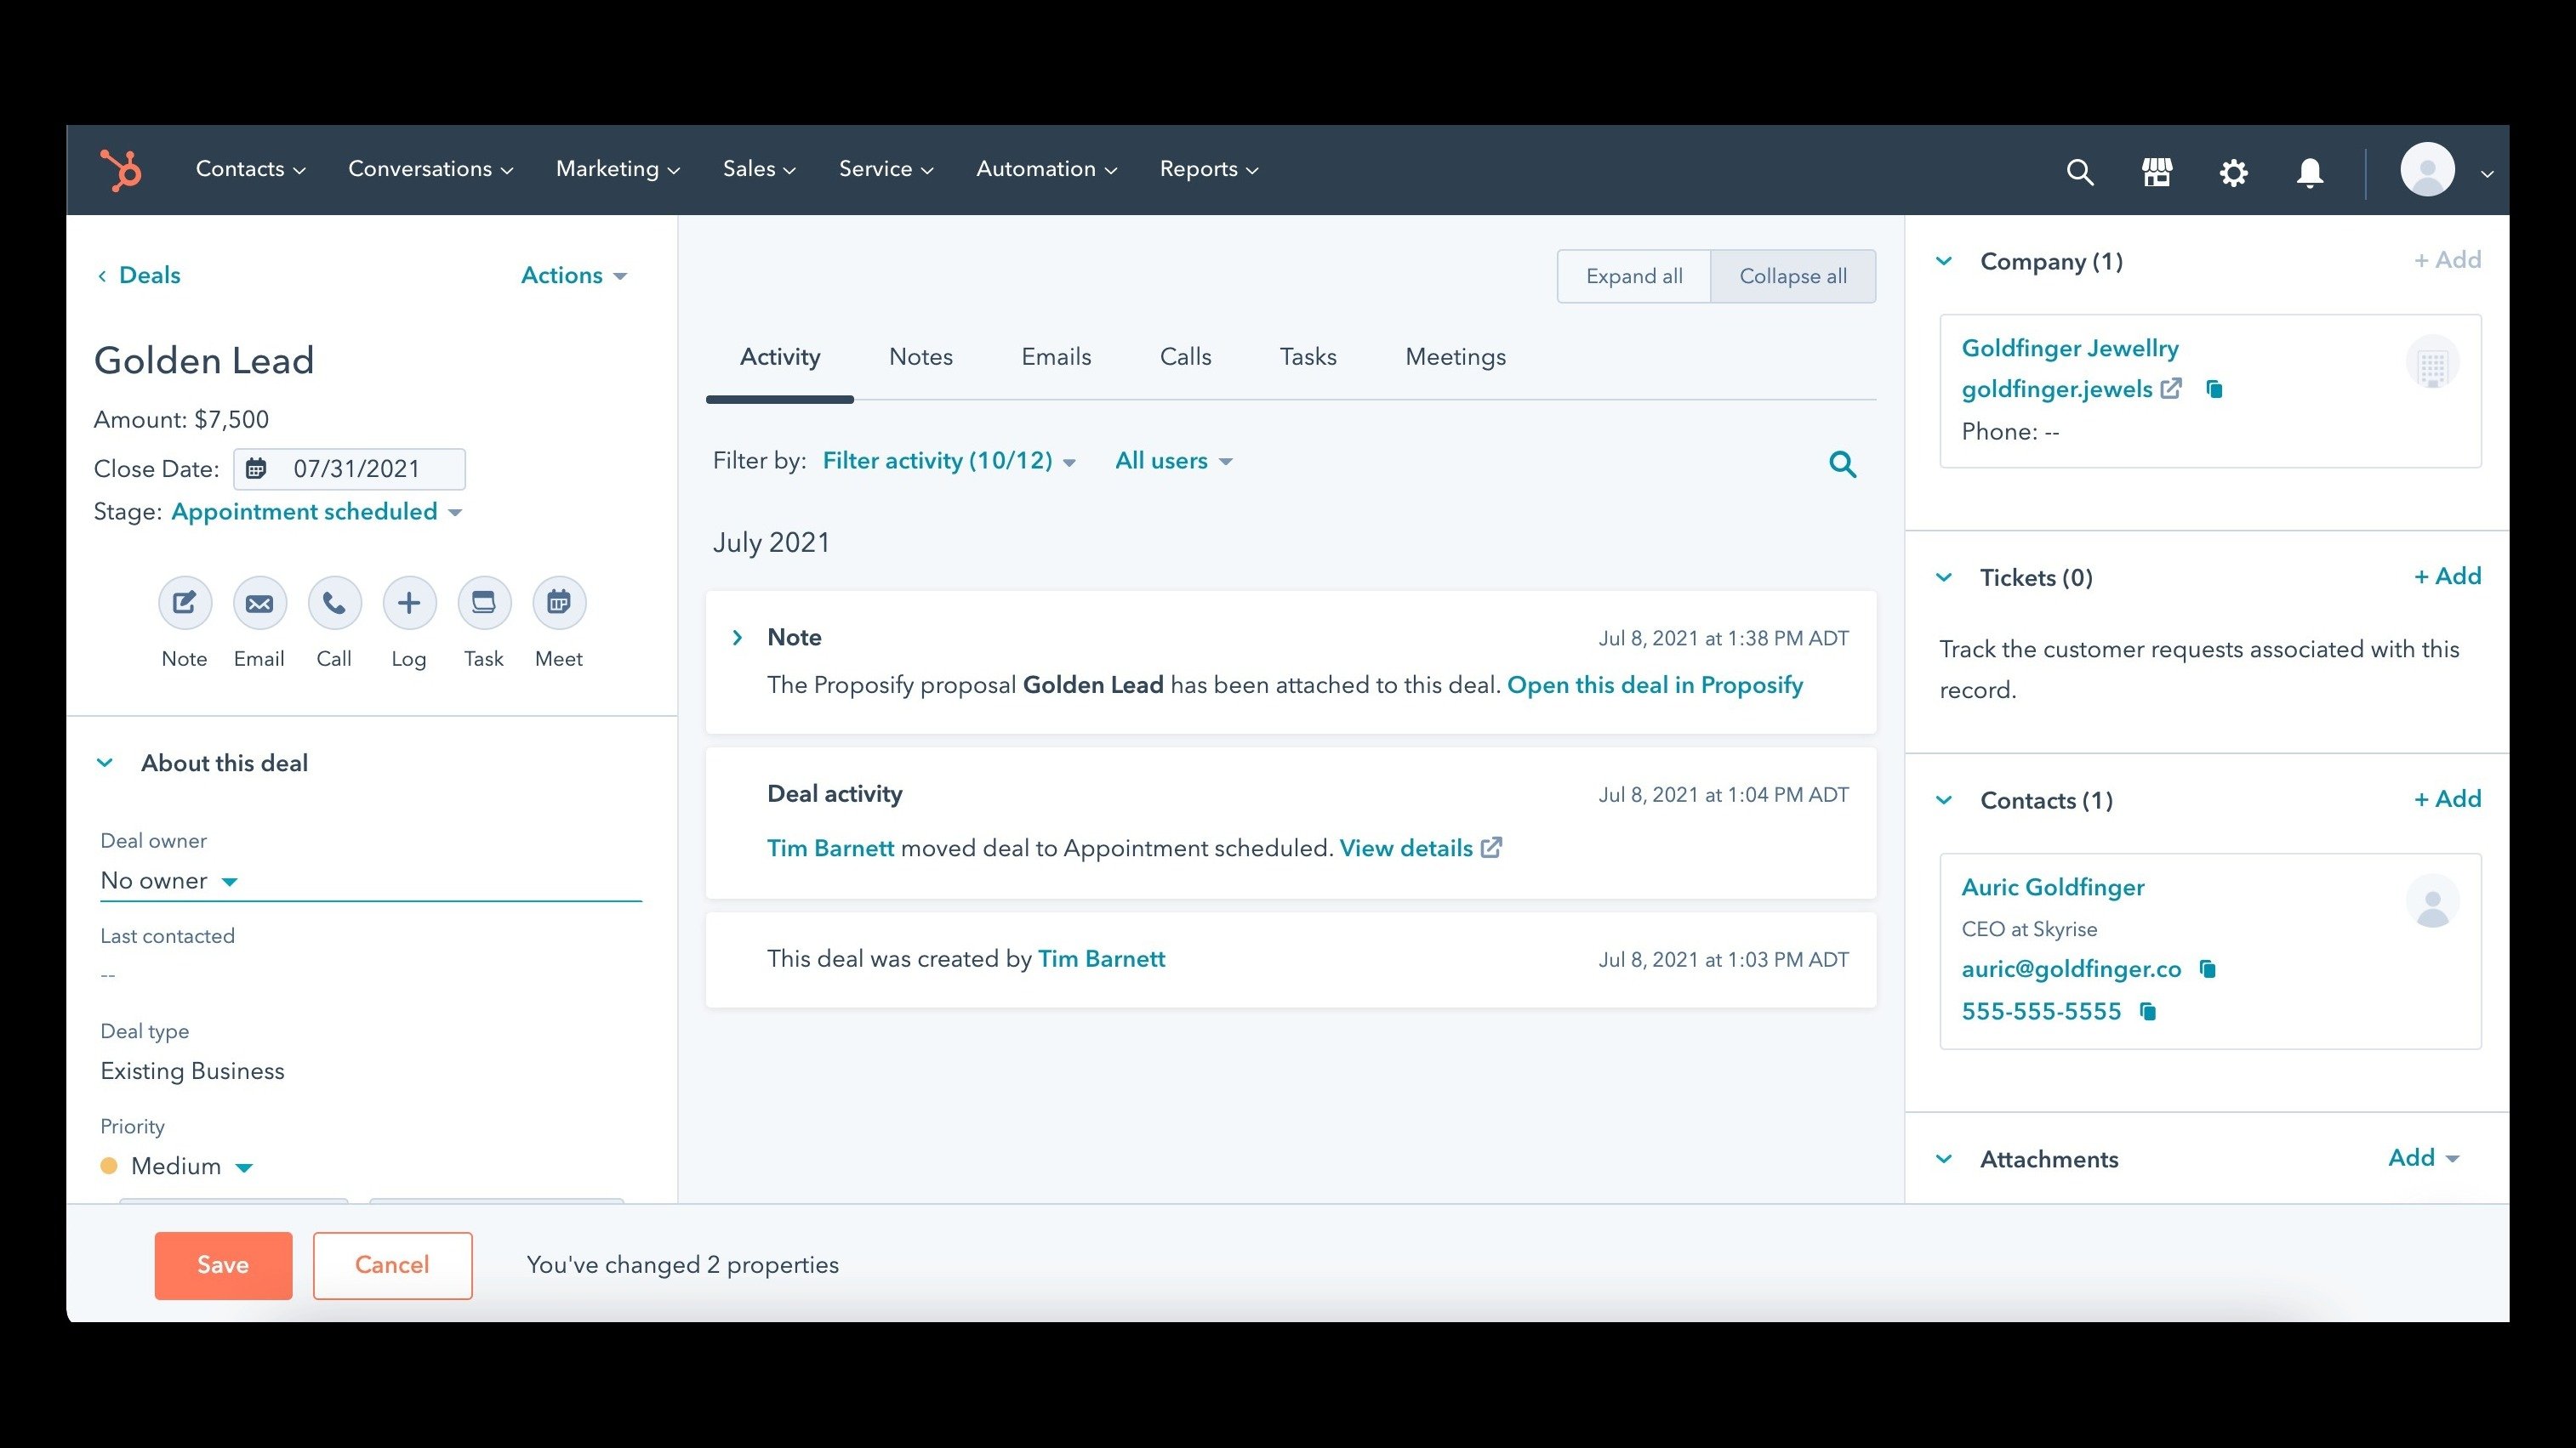Click the Log icon to log activity
Image resolution: width=2576 pixels, height=1448 pixels.
(407, 603)
